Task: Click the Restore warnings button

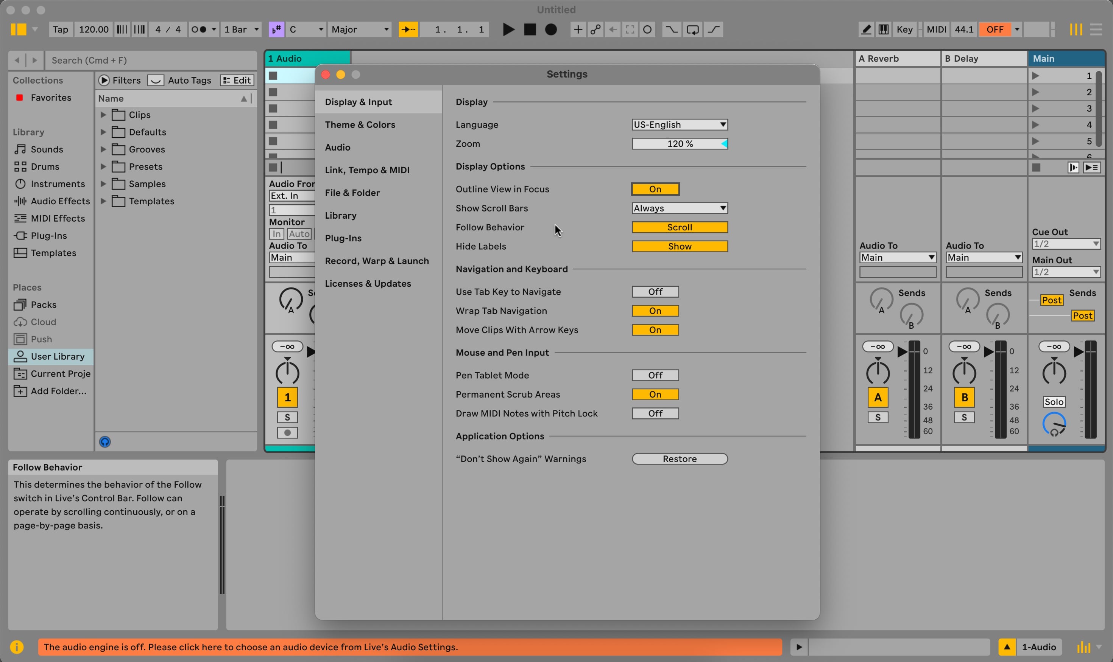Action: pyautogui.click(x=680, y=458)
